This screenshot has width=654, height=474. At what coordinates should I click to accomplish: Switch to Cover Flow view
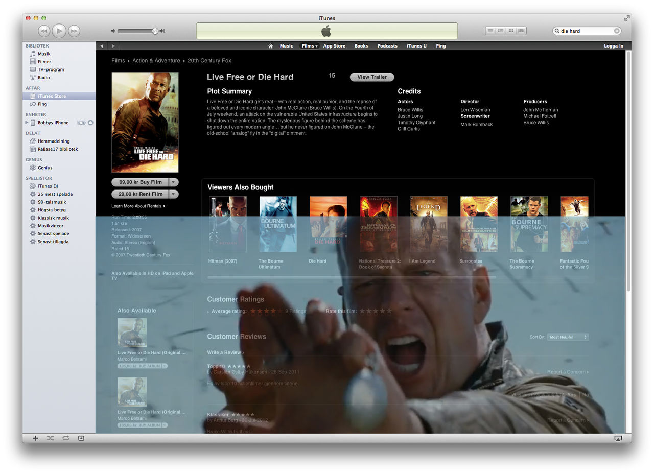(x=521, y=30)
